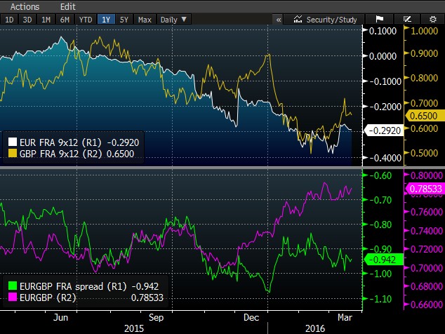Choose the 6M range button
445x334 pixels.
coord(65,20)
